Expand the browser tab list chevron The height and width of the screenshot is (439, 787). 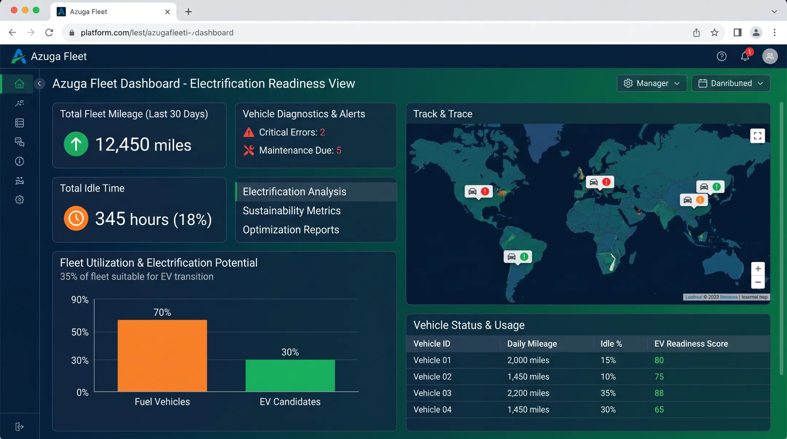pos(774,11)
